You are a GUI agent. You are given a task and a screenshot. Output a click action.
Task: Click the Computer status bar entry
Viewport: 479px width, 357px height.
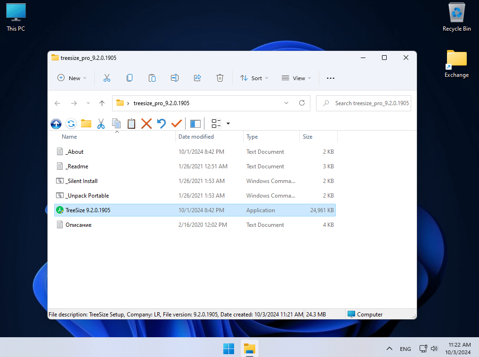[365, 315]
